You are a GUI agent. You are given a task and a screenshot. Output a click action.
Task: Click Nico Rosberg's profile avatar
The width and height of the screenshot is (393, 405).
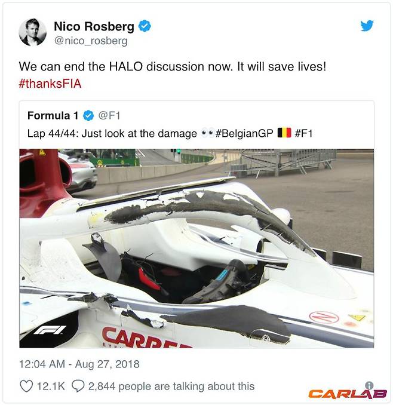(32, 32)
